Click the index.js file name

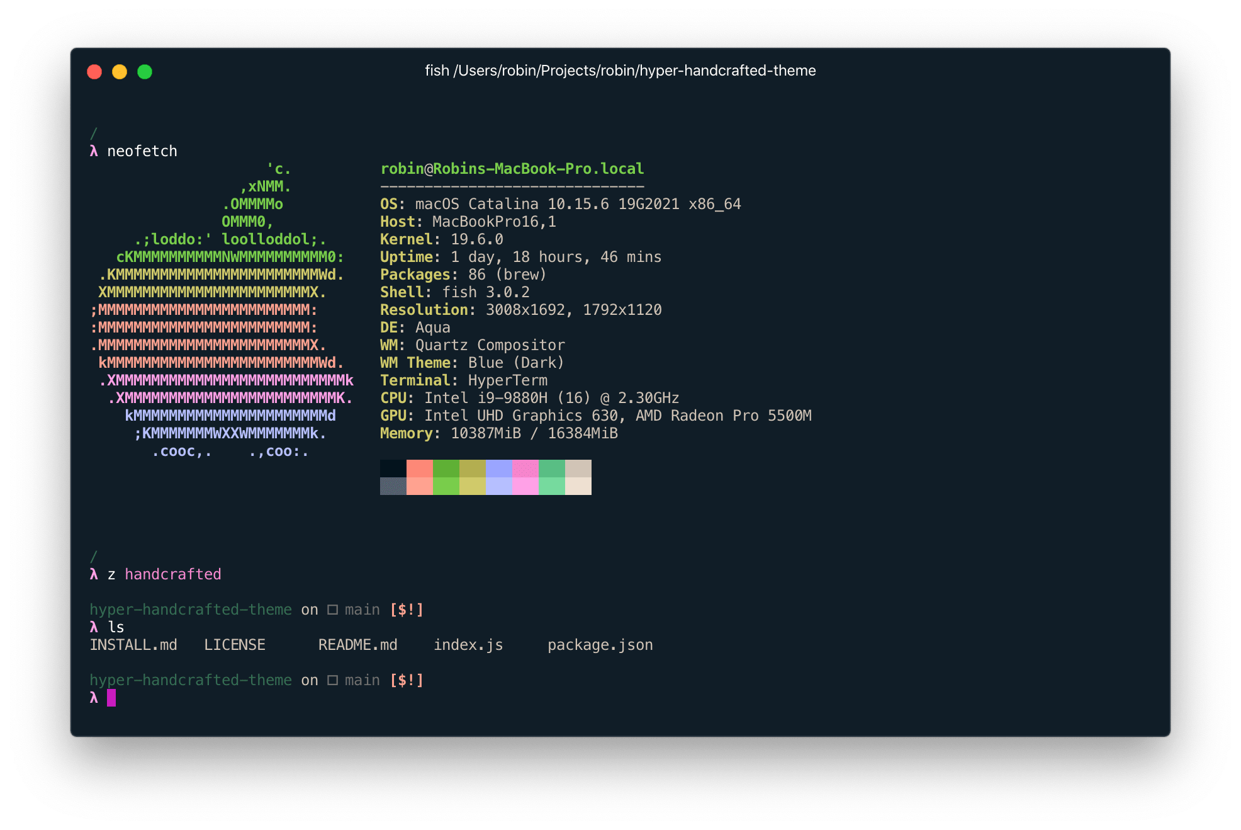pos(468,645)
